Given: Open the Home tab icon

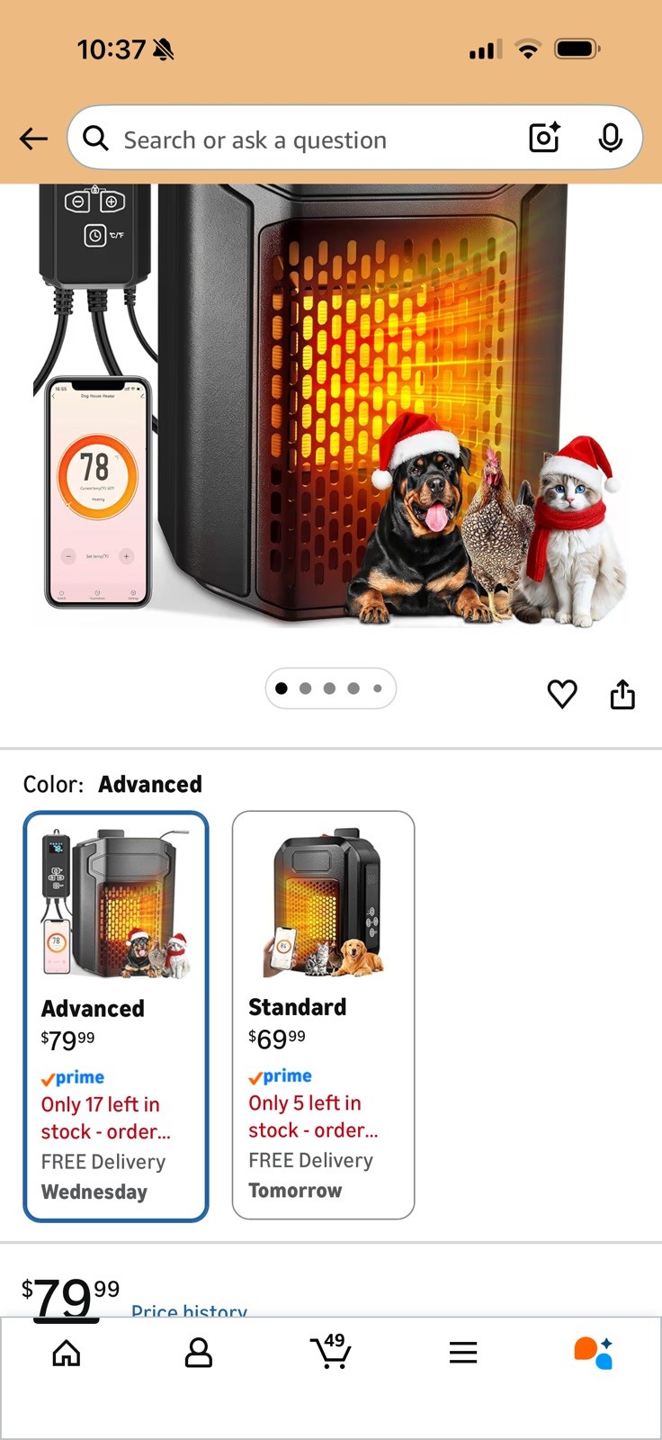Looking at the screenshot, I should click(x=67, y=1353).
